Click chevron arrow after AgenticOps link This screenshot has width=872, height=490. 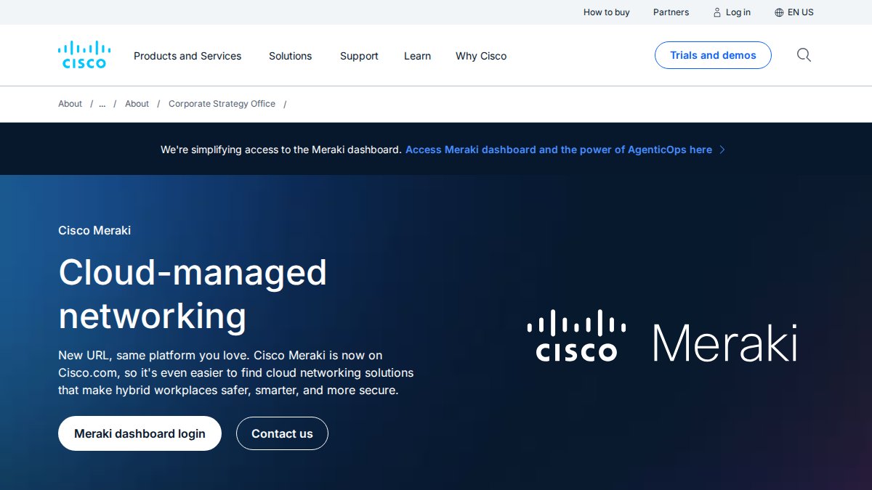[x=722, y=150]
